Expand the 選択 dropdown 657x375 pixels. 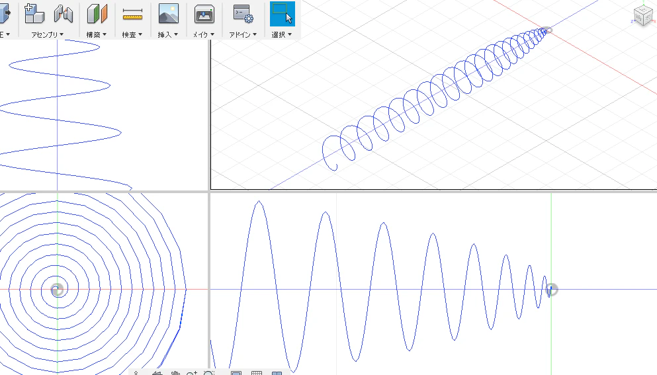[x=282, y=35]
